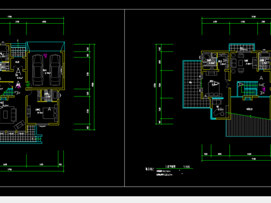Select the cyan garage ramp outline at the top
This screenshot has height=203, width=271.
pyautogui.click(x=45, y=46)
